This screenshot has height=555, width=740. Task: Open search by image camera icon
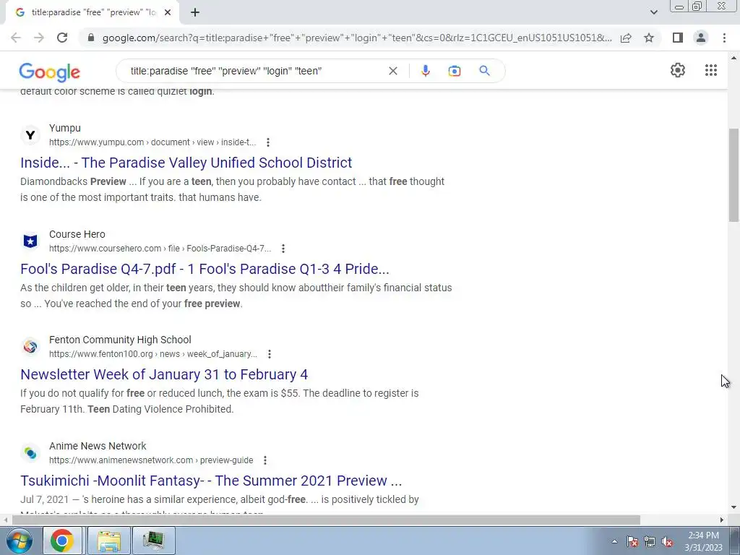coord(454,71)
